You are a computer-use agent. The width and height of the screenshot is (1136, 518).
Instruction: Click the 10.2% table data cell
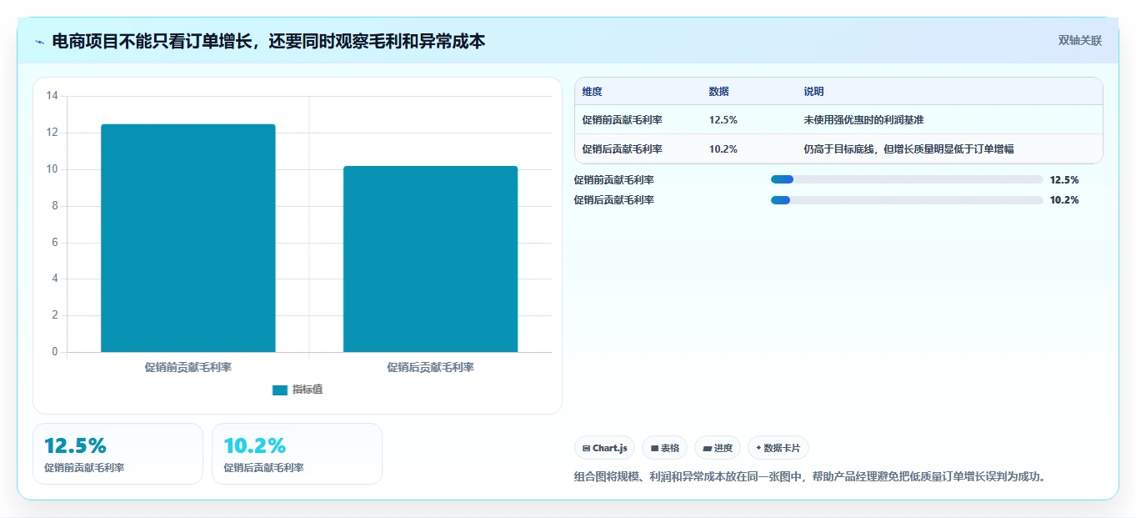pos(723,149)
